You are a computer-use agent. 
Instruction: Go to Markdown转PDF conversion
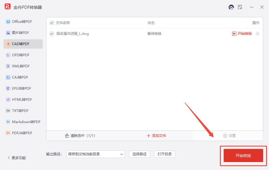(23, 122)
